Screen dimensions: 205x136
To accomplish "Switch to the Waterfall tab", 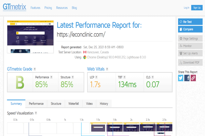I will coord(73,104).
